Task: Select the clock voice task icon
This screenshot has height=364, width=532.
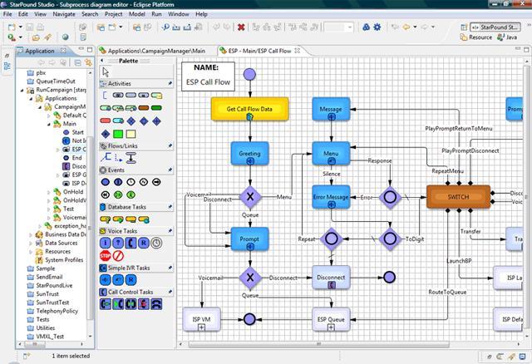Action: tap(156, 243)
